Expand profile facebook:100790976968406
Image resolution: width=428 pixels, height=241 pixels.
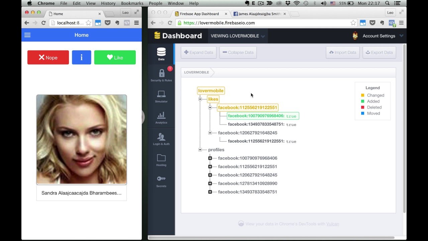pos(210,158)
